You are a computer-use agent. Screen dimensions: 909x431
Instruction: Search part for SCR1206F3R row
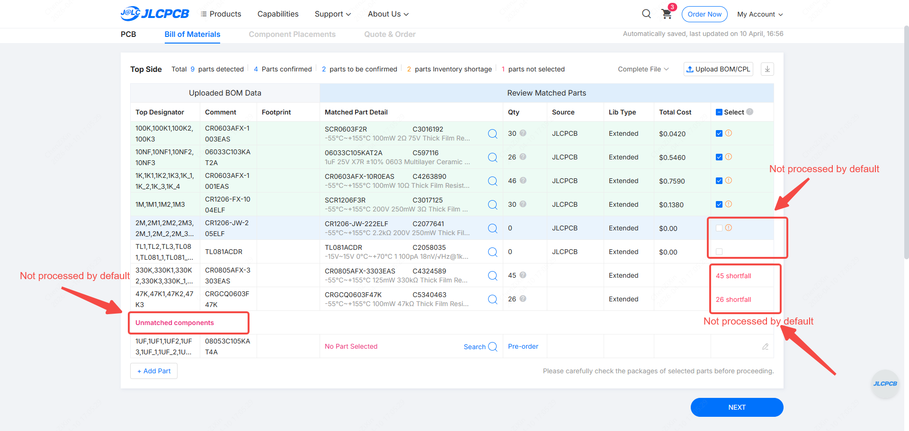492,205
